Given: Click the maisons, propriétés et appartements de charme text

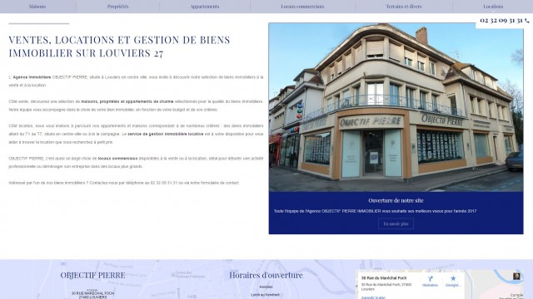Looking at the screenshot, I should tap(127, 101).
